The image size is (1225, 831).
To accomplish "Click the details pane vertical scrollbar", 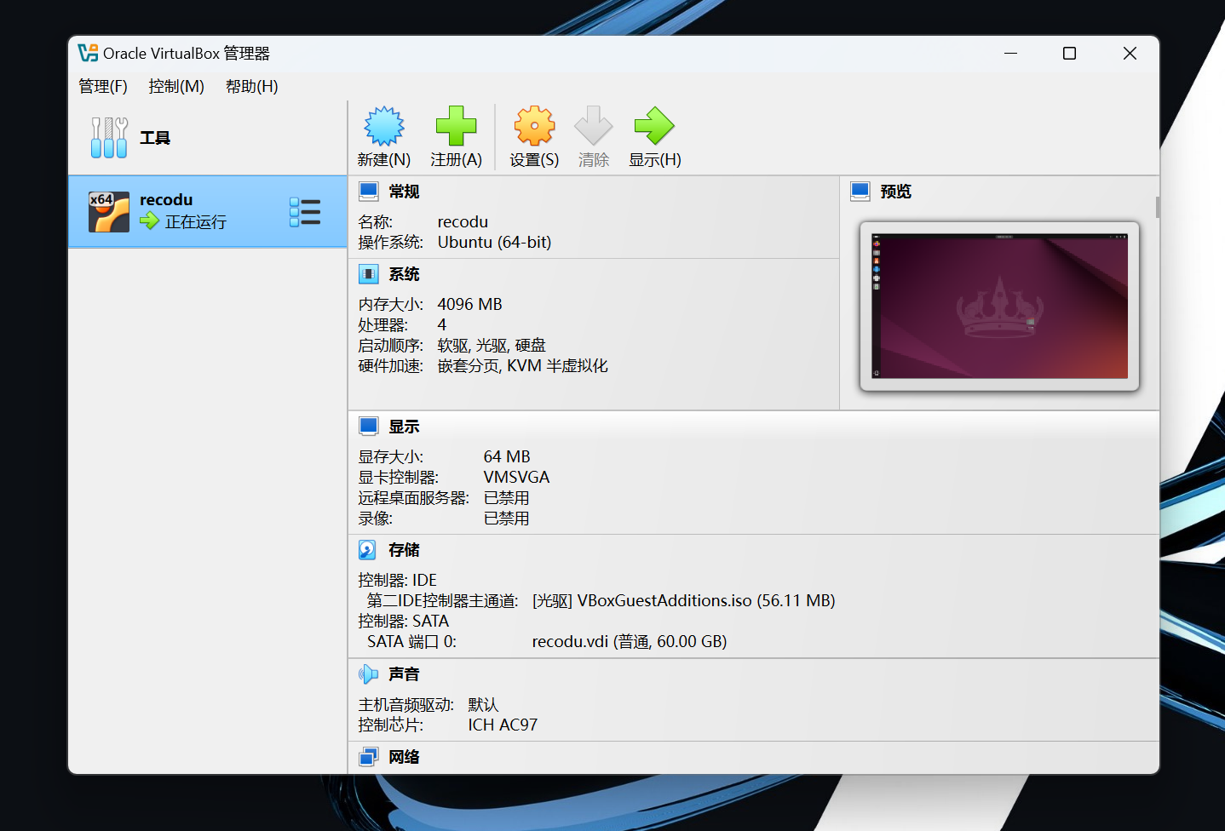I will tap(1157, 207).
